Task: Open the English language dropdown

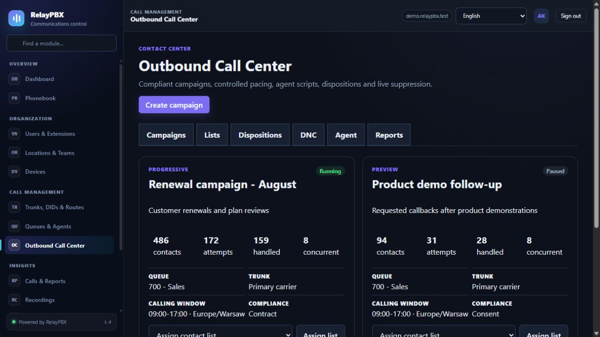Action: pyautogui.click(x=491, y=16)
